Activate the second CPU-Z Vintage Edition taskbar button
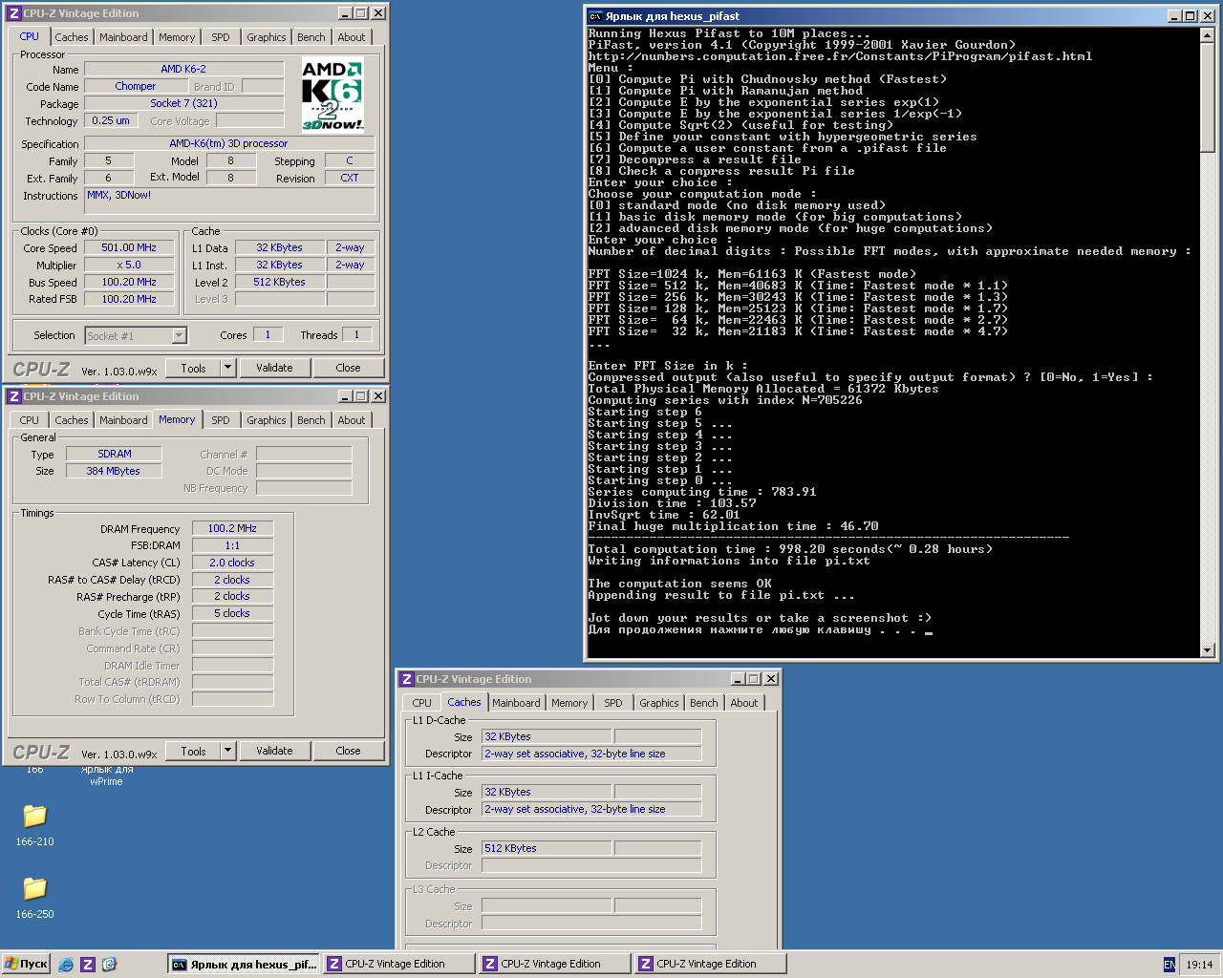Image resolution: width=1223 pixels, height=978 pixels. [554, 965]
